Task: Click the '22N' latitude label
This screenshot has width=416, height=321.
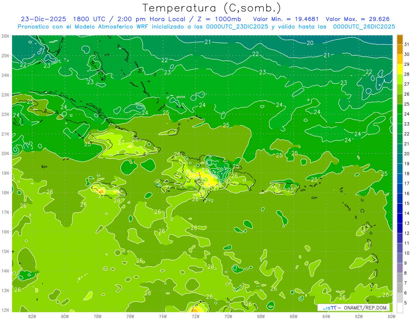Action: (x=5, y=114)
